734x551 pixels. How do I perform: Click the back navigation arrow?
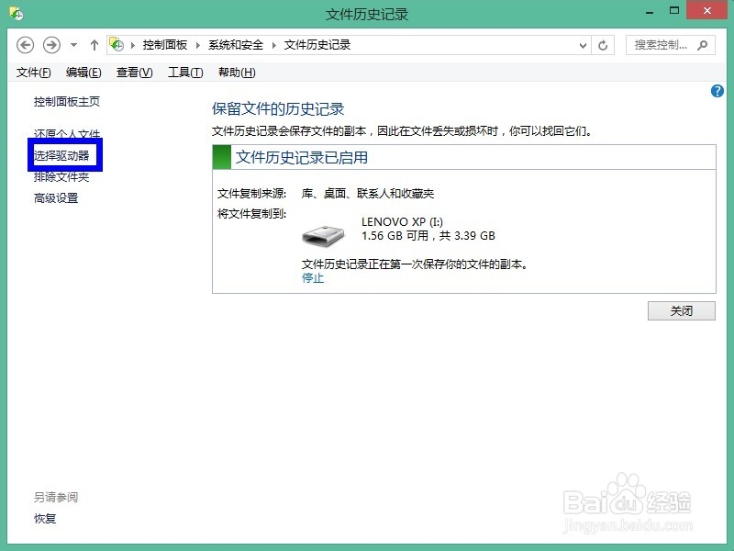[x=25, y=44]
